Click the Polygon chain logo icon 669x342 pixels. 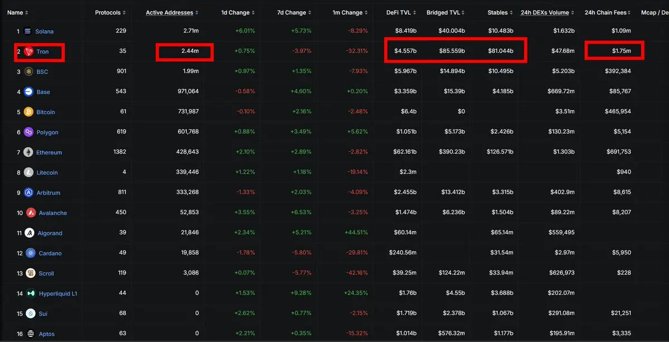pyautogui.click(x=28, y=132)
